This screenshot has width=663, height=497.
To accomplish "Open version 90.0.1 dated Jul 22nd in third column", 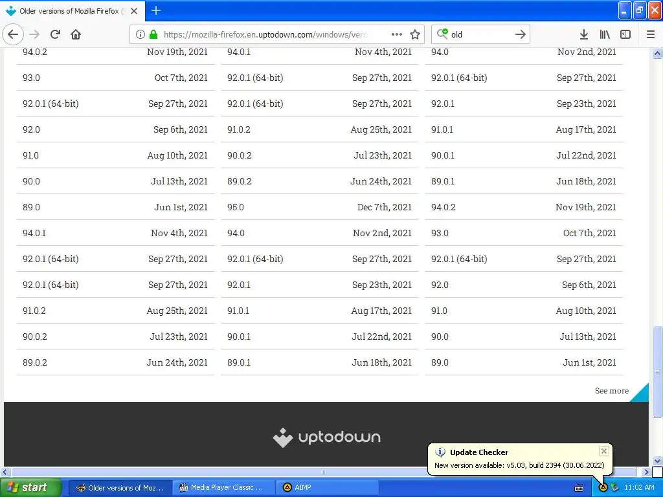I will (523, 155).
